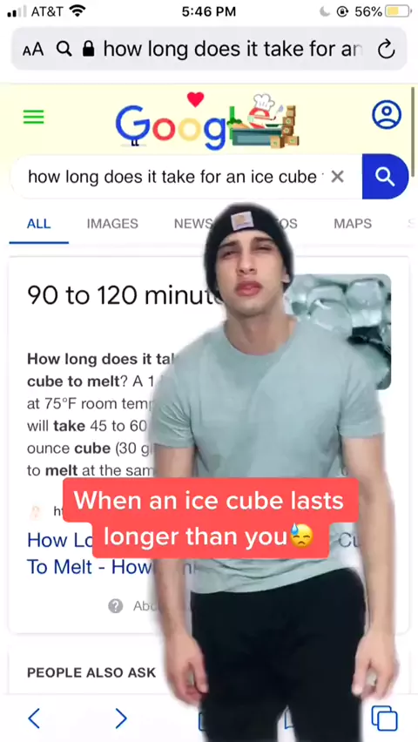Viewport: 418px width, 742px height.
Task: Open the Google account profile icon
Action: [387, 114]
